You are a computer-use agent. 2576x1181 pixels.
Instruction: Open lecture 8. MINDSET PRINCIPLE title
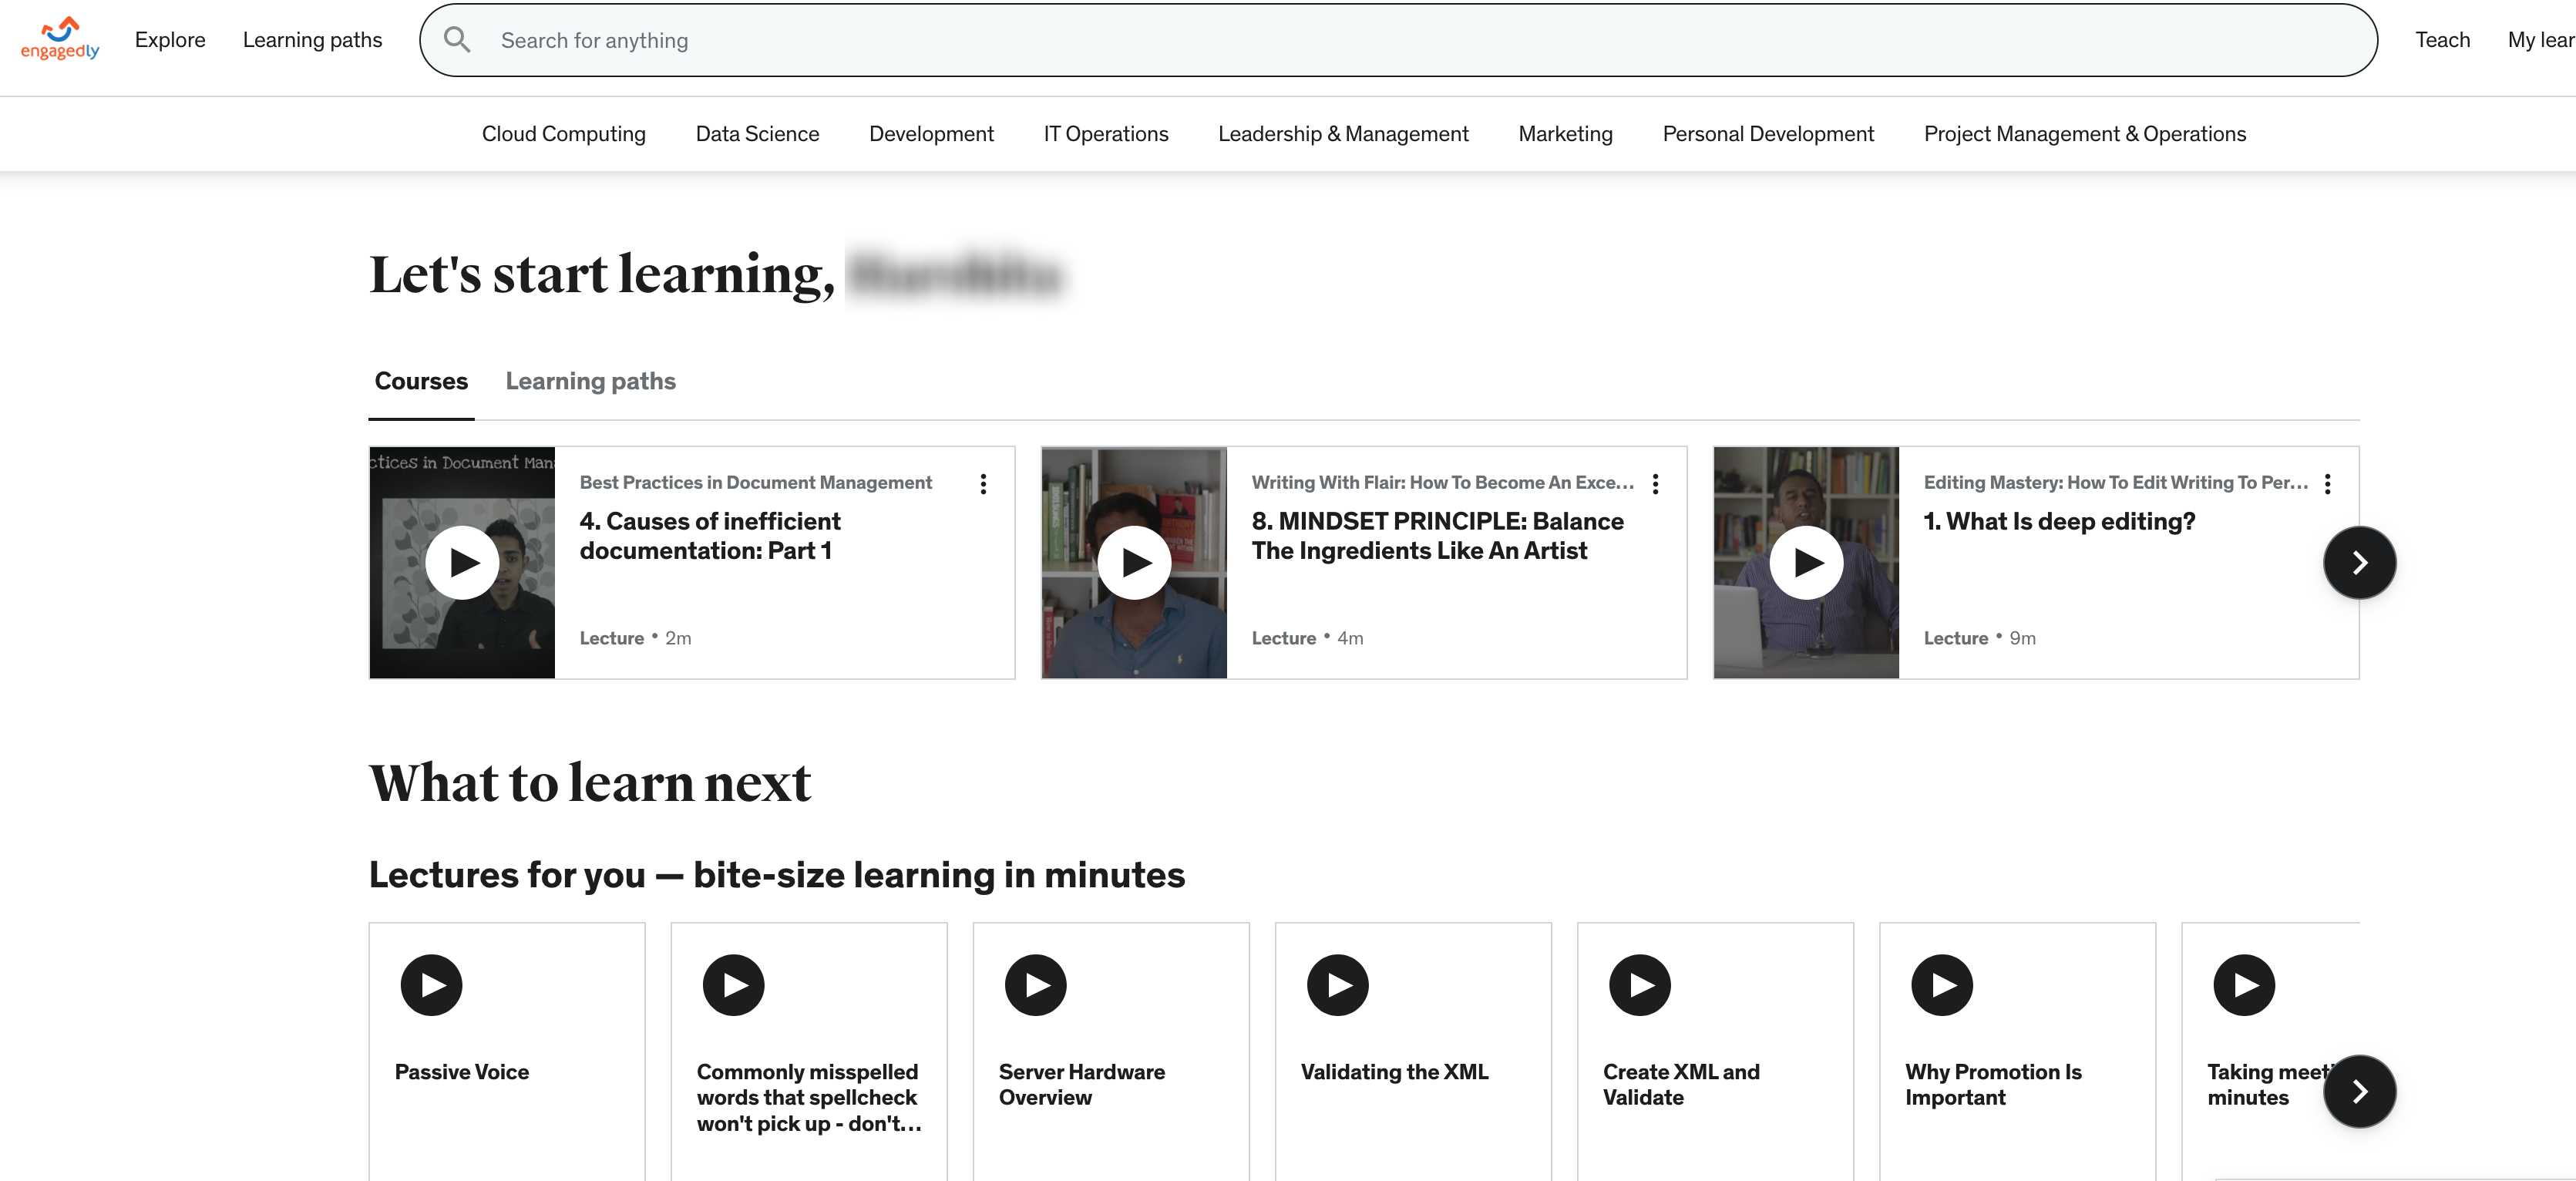pyautogui.click(x=1437, y=536)
